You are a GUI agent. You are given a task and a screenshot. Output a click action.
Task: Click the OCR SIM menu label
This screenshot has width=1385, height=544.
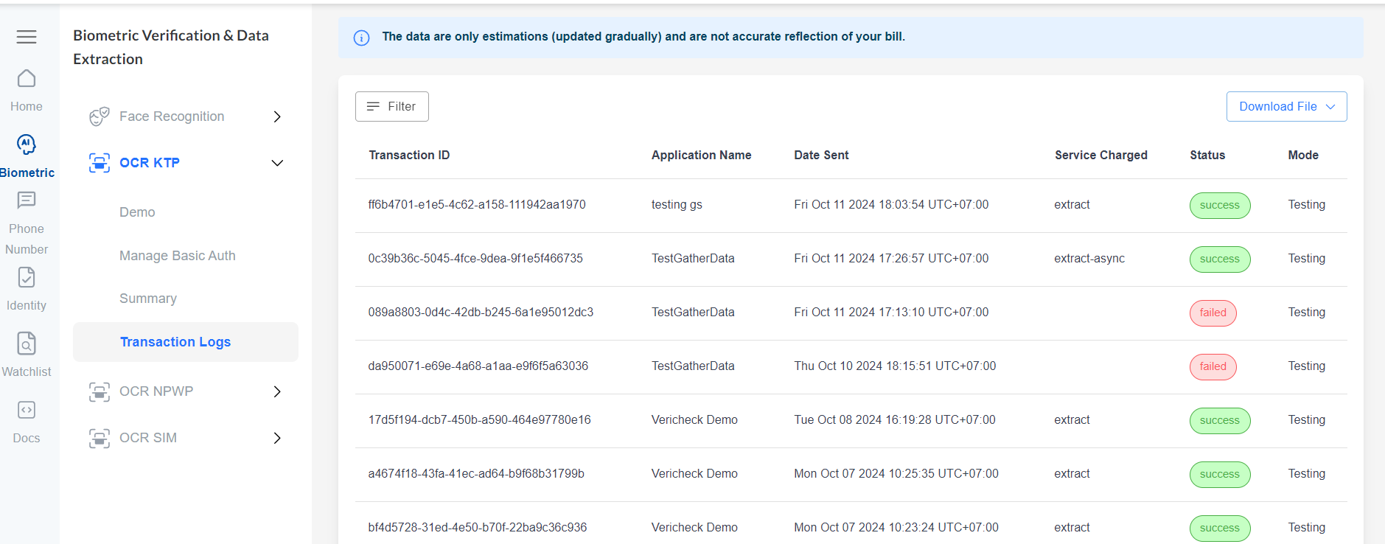[148, 438]
